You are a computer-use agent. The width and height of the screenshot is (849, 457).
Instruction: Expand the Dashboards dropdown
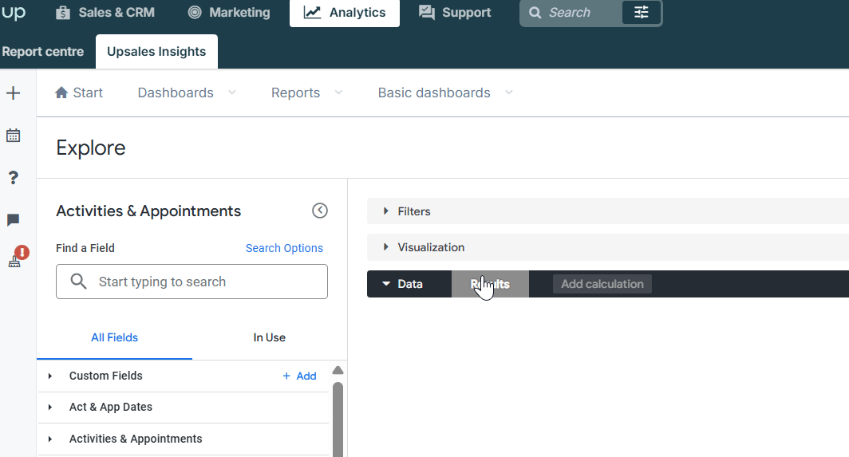[187, 93]
